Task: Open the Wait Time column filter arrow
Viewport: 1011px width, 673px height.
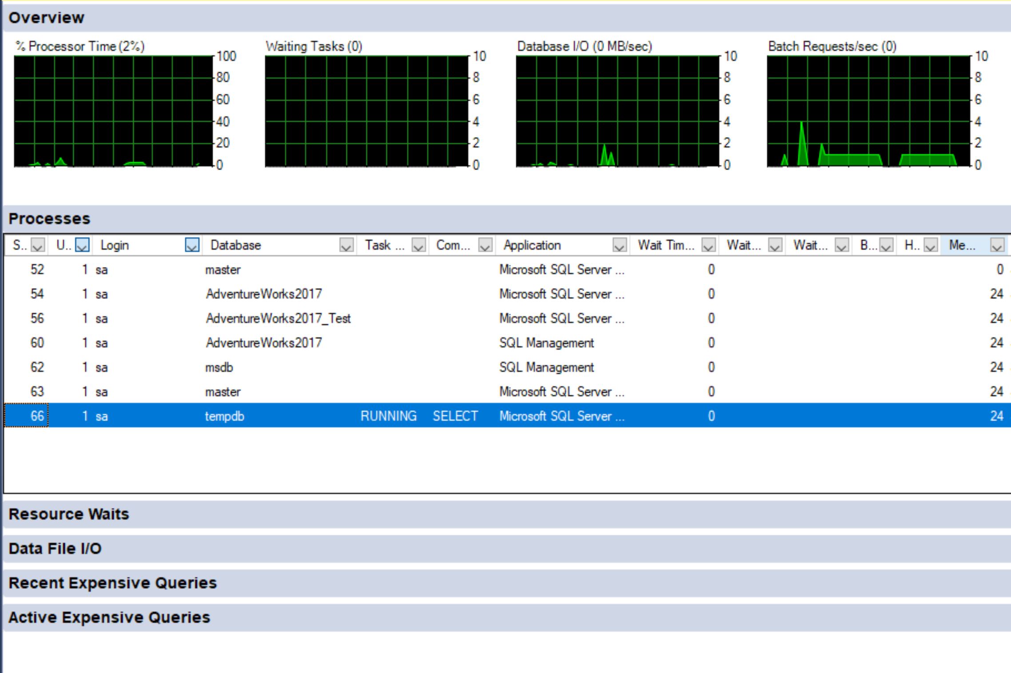Action: click(x=708, y=245)
